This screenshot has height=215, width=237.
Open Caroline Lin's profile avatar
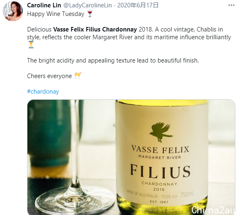pos(13,11)
